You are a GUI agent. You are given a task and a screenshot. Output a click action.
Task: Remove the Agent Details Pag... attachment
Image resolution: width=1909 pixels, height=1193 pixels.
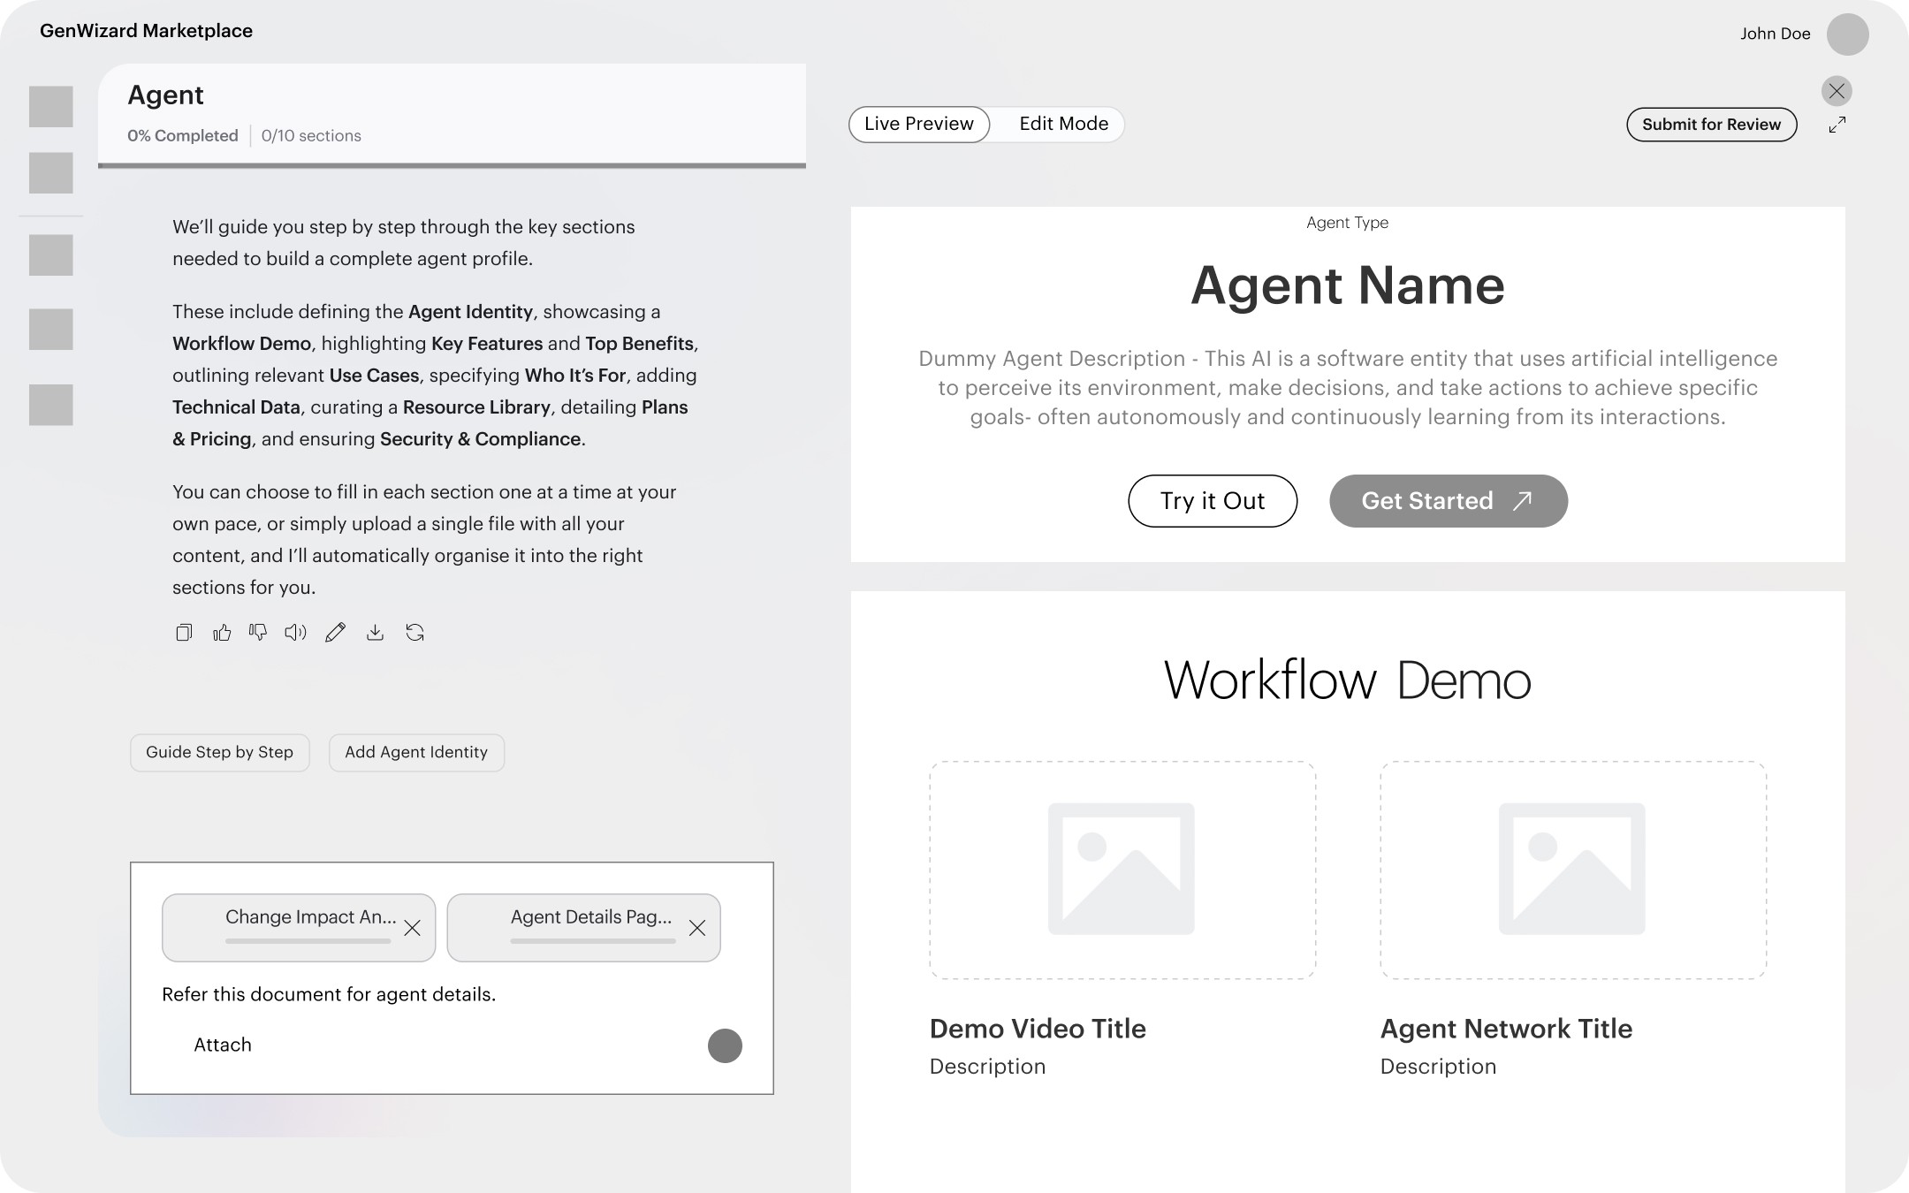pos(696,928)
